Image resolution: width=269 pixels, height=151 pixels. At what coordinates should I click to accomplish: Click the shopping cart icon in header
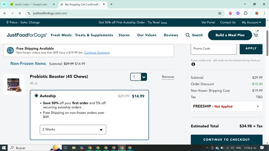point(256,35)
